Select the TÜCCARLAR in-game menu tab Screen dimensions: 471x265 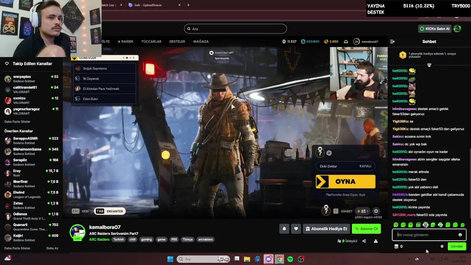tap(151, 42)
